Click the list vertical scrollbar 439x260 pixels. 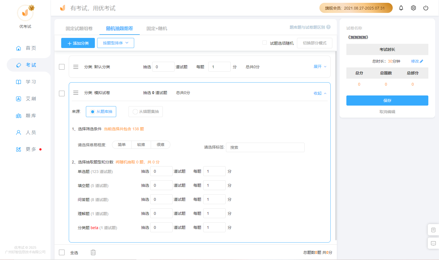click(336, 146)
